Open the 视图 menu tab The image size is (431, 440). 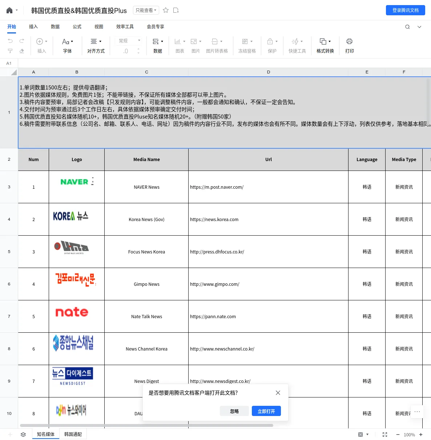(99, 27)
